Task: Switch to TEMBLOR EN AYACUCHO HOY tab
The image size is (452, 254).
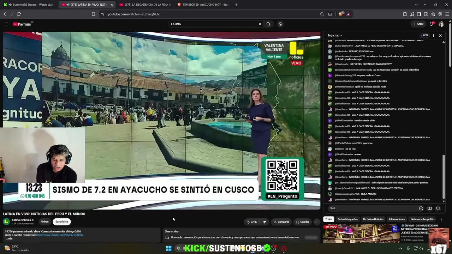Action: click(x=203, y=5)
